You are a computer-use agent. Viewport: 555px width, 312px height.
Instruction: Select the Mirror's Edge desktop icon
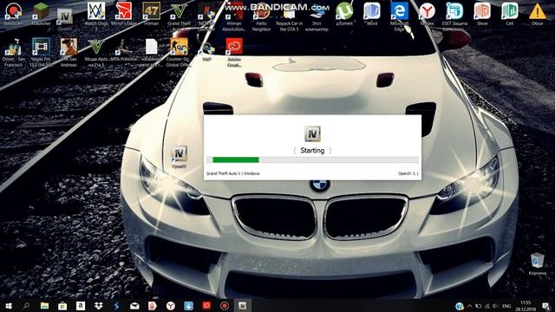tap(123, 14)
